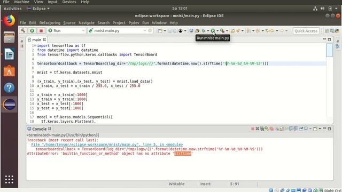Viewport: 342px width, 192px height.
Task: Expand the Forward history dropdown arrow
Action: tap(286, 31)
